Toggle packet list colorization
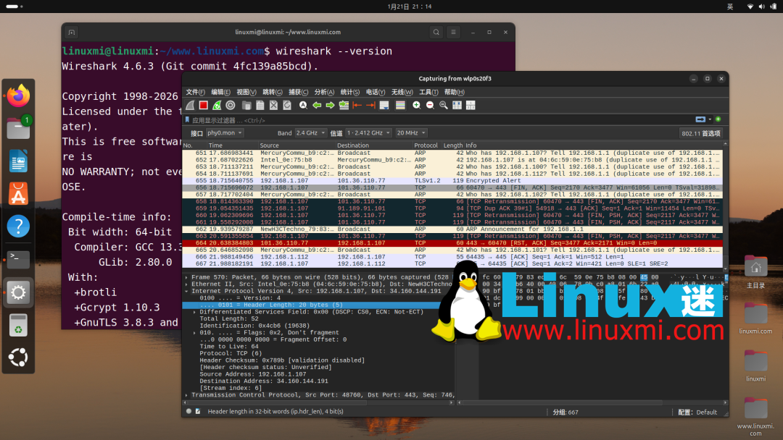783x440 pixels. pyautogui.click(x=400, y=105)
